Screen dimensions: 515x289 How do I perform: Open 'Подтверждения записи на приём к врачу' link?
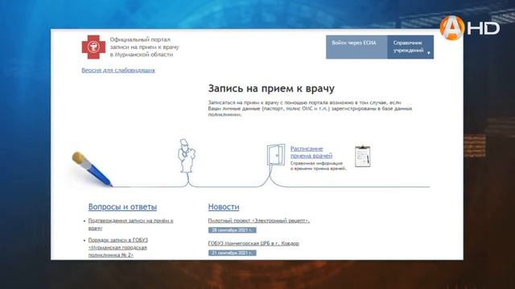[x=130, y=224]
